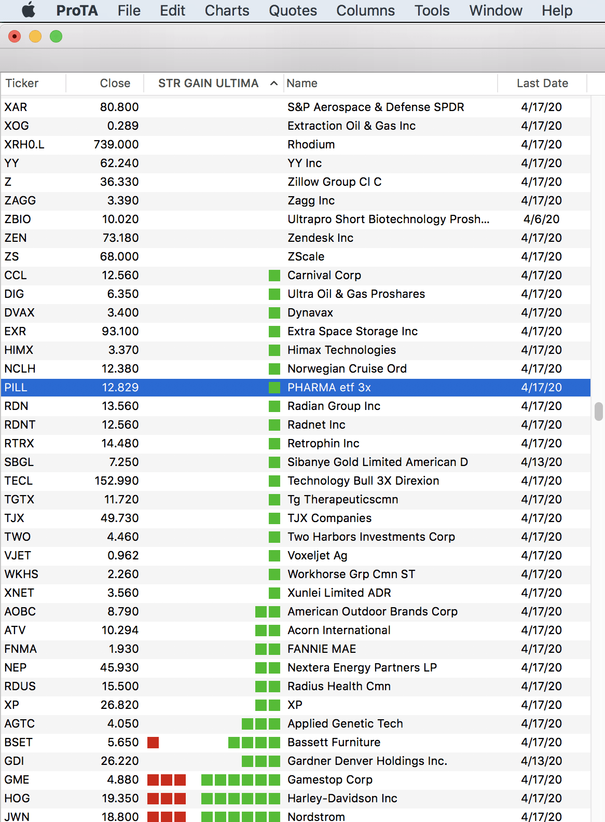Select the Zagg Inc row
Image resolution: width=605 pixels, height=822 pixels.
[295, 200]
